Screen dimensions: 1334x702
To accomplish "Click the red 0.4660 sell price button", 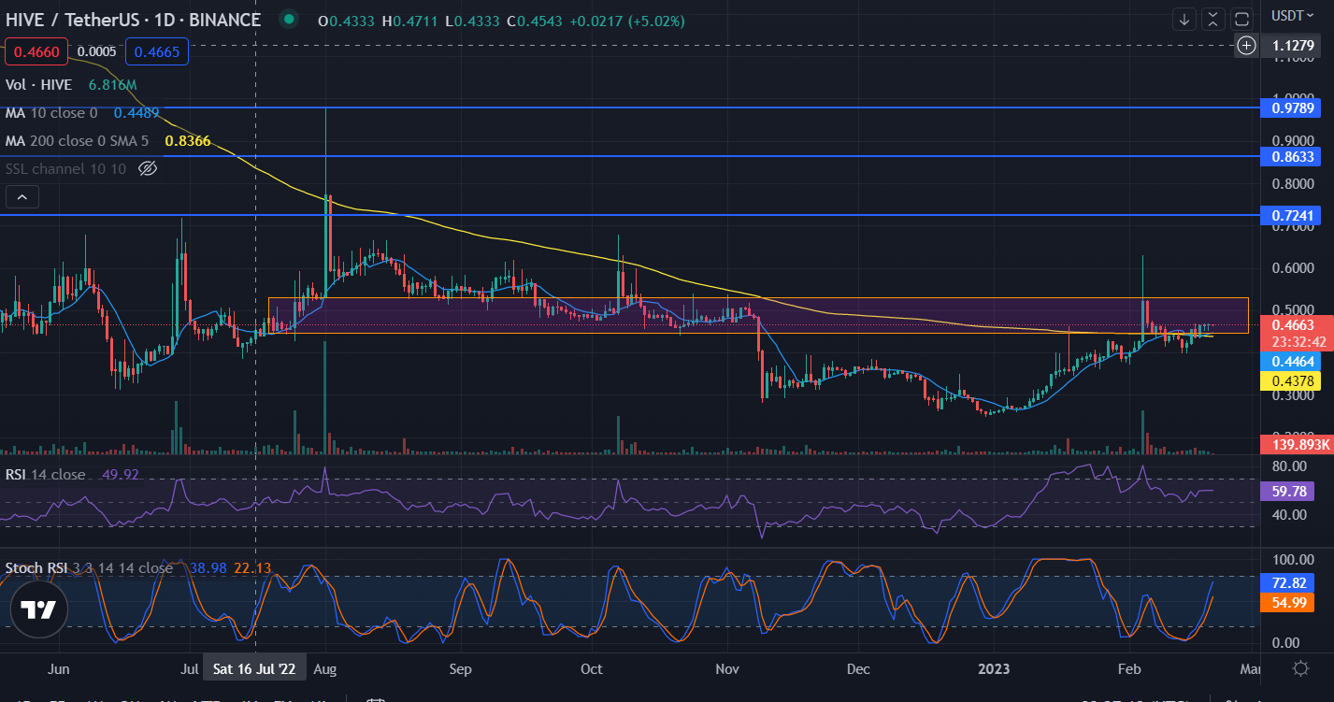I will [36, 51].
